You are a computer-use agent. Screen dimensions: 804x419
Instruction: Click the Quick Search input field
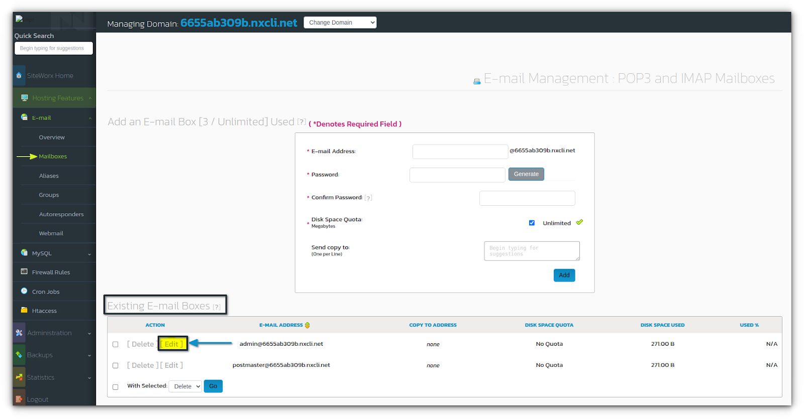[54, 48]
